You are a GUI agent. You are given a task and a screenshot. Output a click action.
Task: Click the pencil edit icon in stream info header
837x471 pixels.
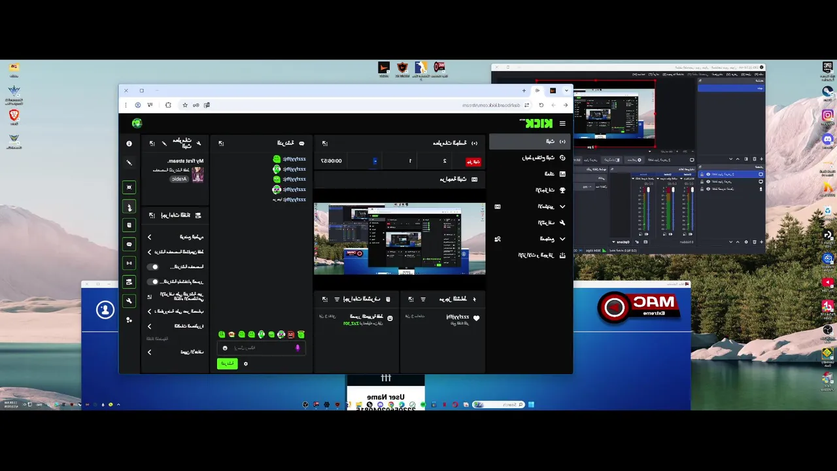point(164,143)
